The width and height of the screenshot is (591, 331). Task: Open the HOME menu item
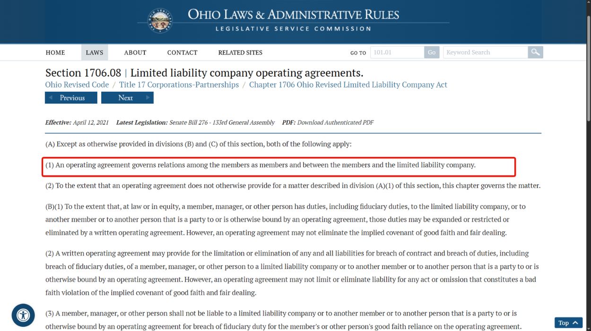tap(55, 52)
